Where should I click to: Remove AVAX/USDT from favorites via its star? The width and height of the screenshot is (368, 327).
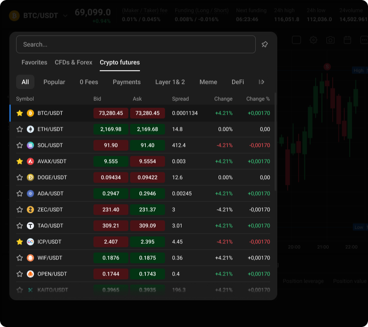coord(19,161)
